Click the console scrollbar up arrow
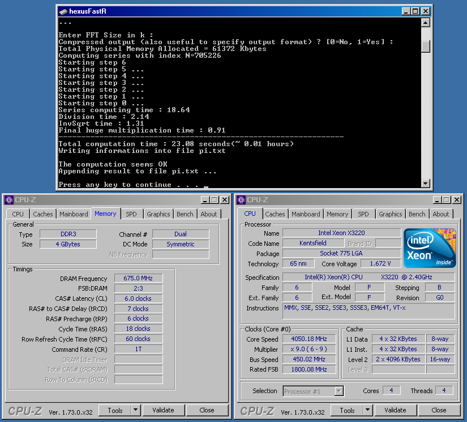 click(426, 23)
